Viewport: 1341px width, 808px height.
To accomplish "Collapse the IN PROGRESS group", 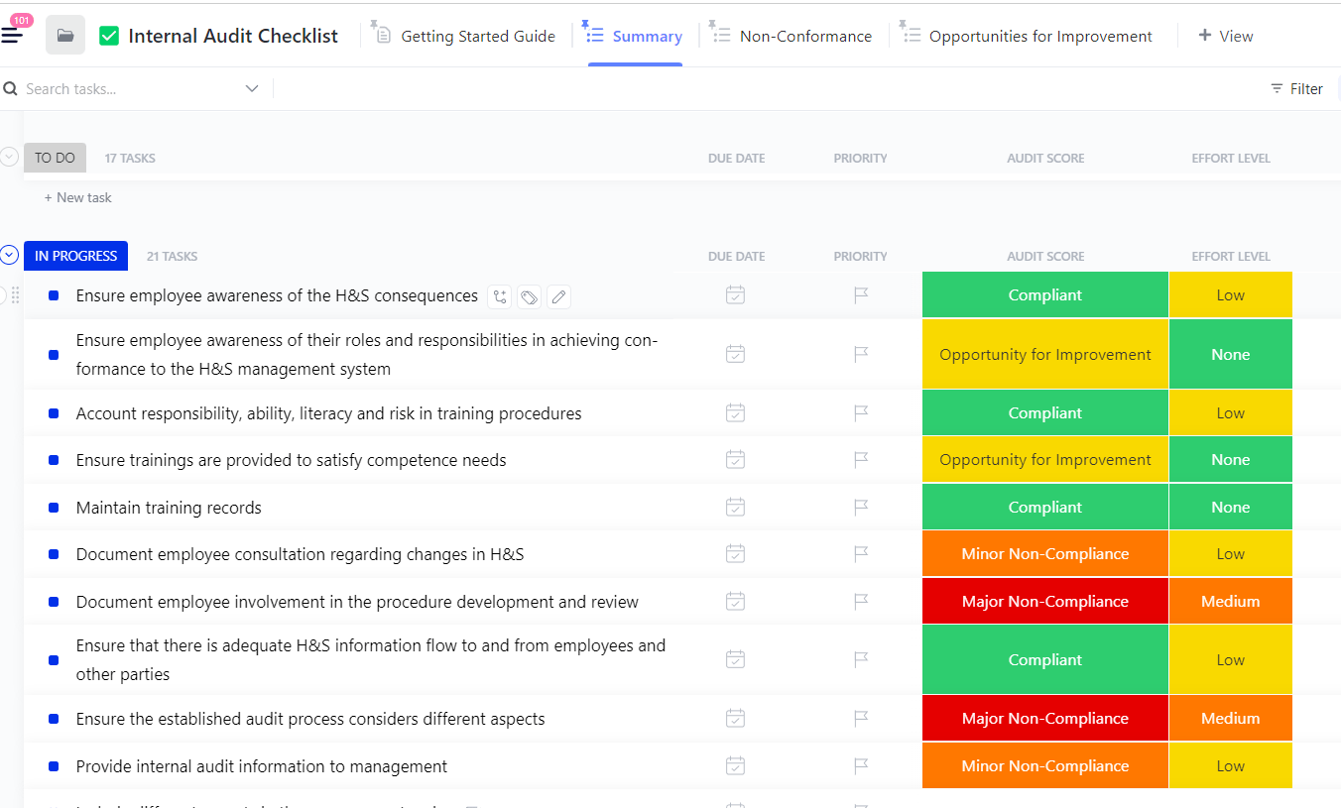I will [10, 255].
